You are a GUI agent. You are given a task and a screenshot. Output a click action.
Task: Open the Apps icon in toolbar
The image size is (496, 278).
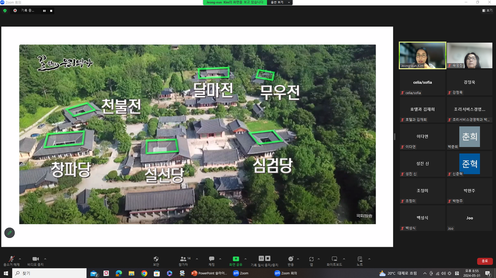(x=311, y=260)
